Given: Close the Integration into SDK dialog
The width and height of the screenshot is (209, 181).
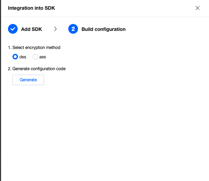Looking at the screenshot, I should tap(198, 8).
